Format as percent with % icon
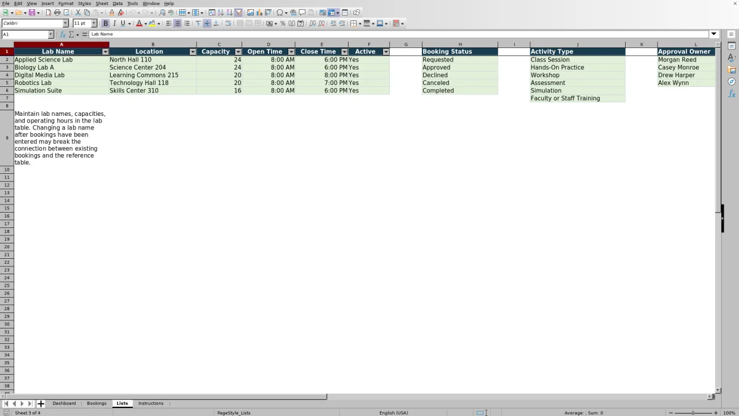The width and height of the screenshot is (739, 416). tap(283, 23)
